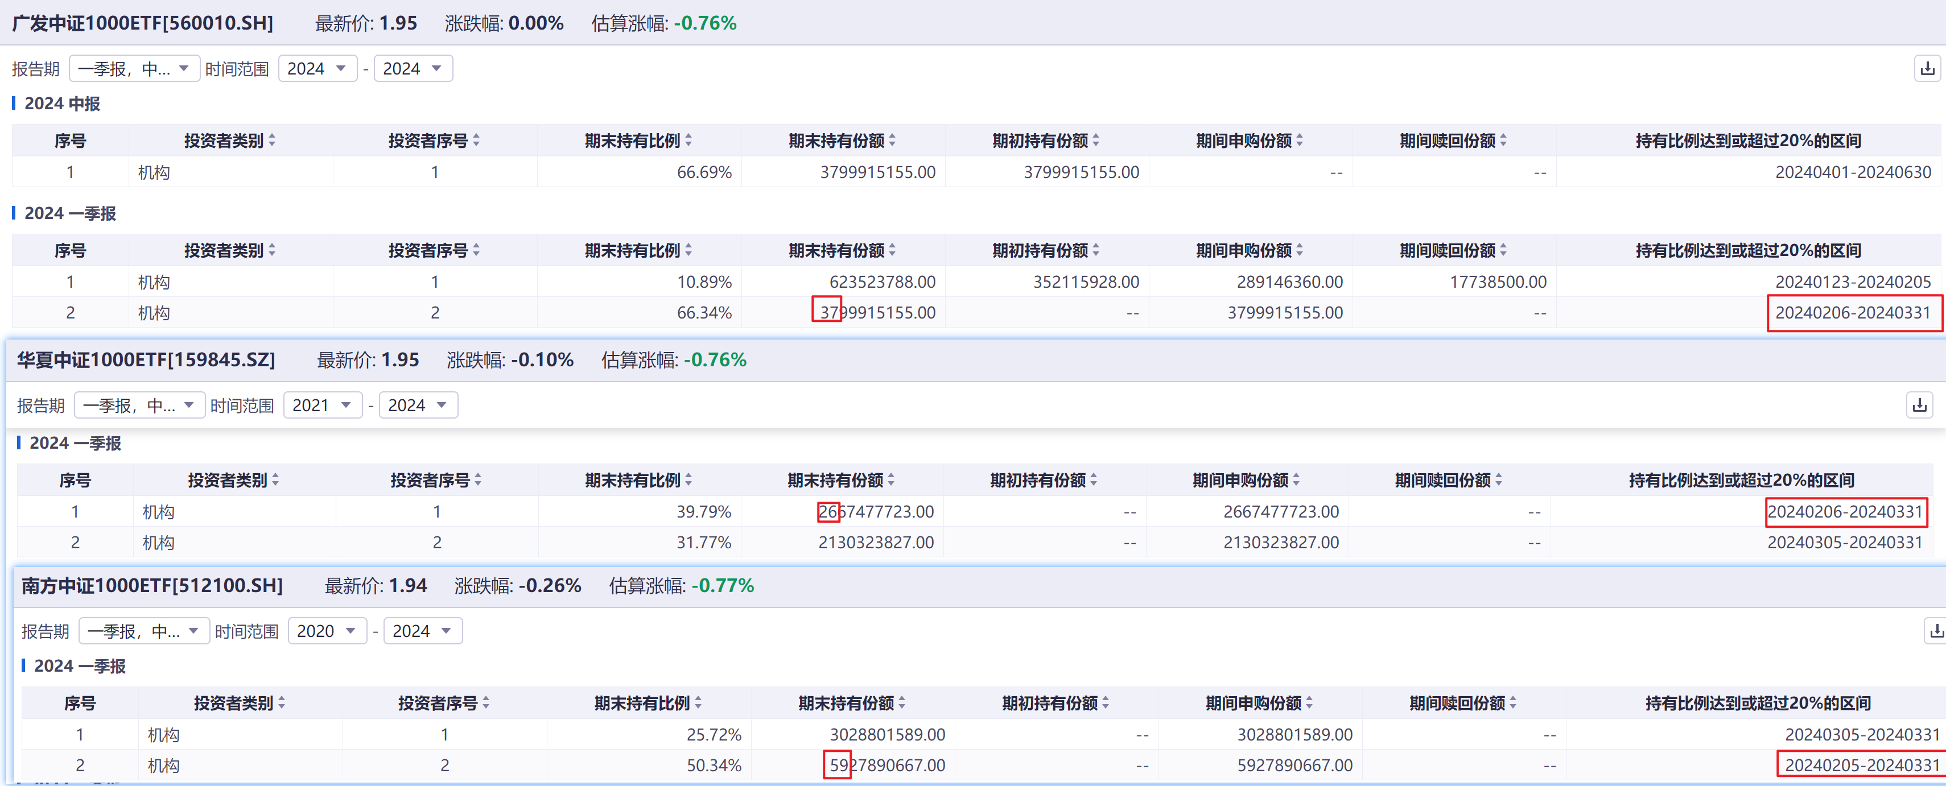Screen dimensions: 1946x786
Task: Click download icon in 广发中证1000ETF panel
Action: 1927,69
